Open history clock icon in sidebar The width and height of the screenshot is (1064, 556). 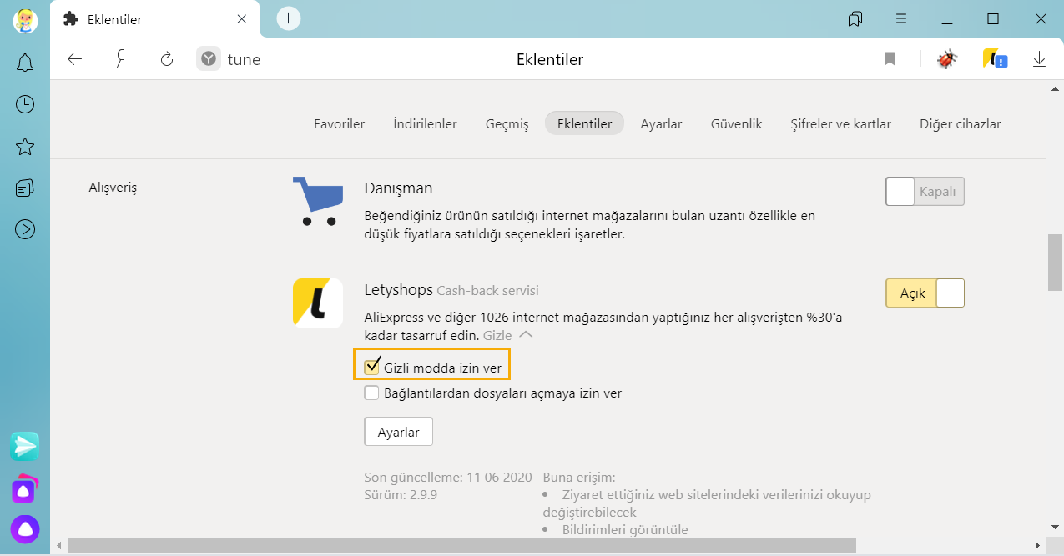(x=25, y=104)
